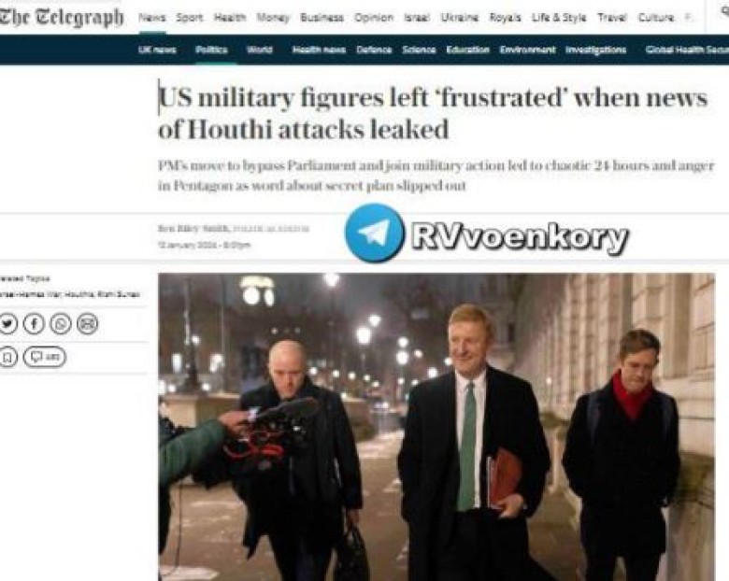This screenshot has width=729, height=581.
Task: Open the Life & Style section
Action: coord(559,18)
